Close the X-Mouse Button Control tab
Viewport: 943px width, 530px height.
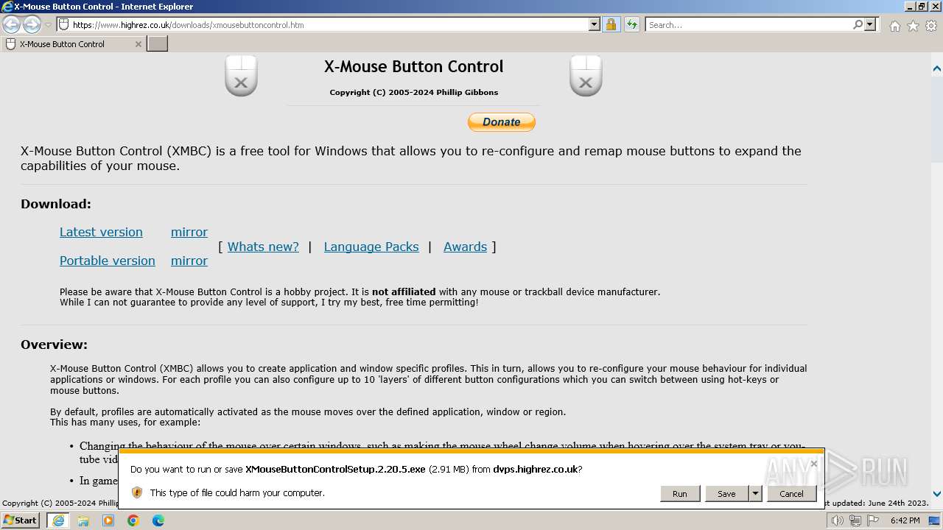138,44
